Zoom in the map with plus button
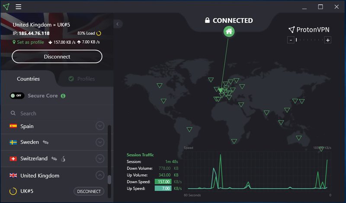 click(x=328, y=40)
